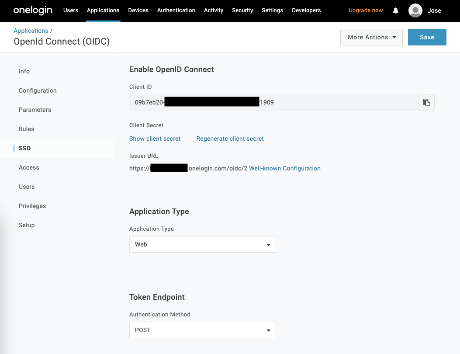This screenshot has width=460, height=354.
Task: Open notifications via the bell icon
Action: [x=395, y=10]
